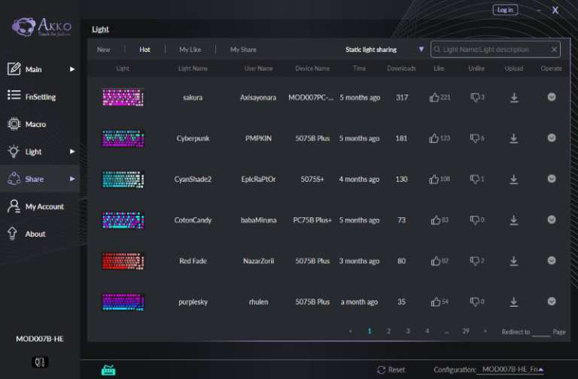Screen dimensions: 578x379
Task: Clear the light search box with X
Action: [x=554, y=50]
